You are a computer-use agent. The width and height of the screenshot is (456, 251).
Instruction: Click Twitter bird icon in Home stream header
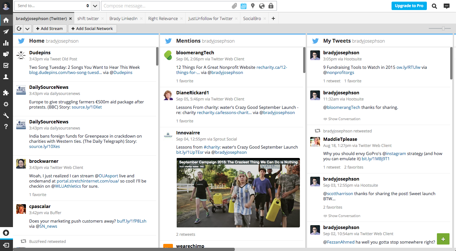(x=21, y=41)
